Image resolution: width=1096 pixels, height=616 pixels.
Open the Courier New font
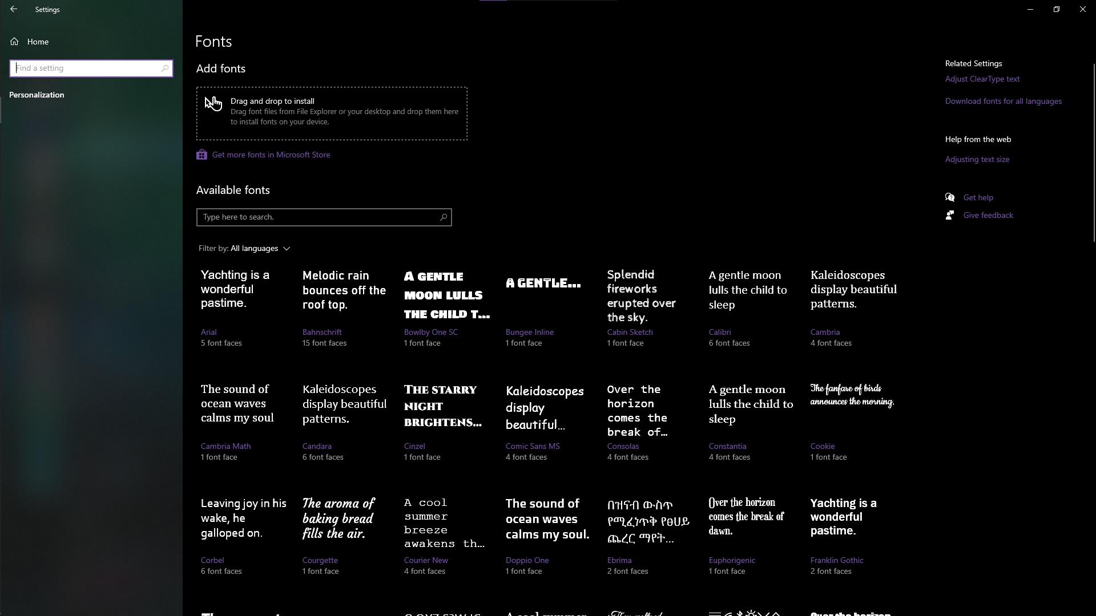click(x=448, y=536)
